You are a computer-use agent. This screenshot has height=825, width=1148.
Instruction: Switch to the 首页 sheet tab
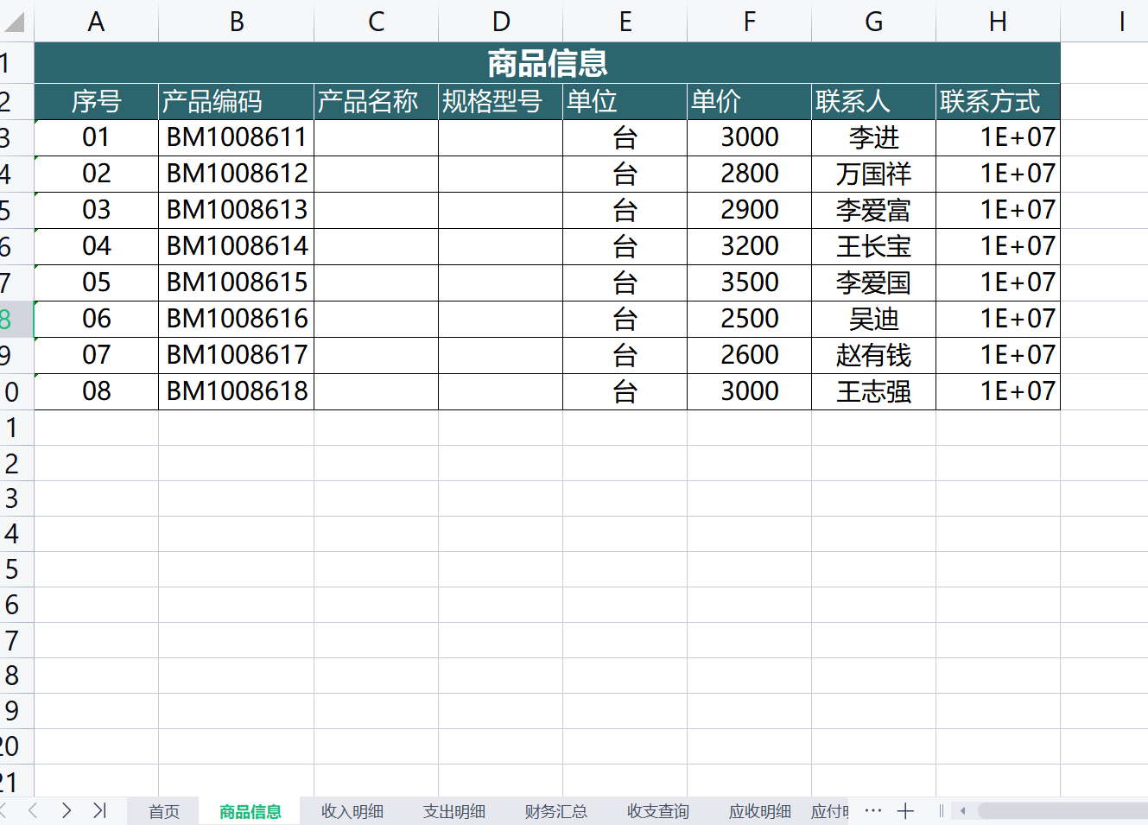(162, 811)
